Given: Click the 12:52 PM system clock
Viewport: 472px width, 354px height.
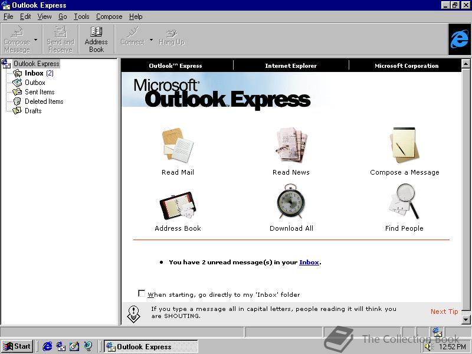Looking at the screenshot, I should (x=453, y=347).
